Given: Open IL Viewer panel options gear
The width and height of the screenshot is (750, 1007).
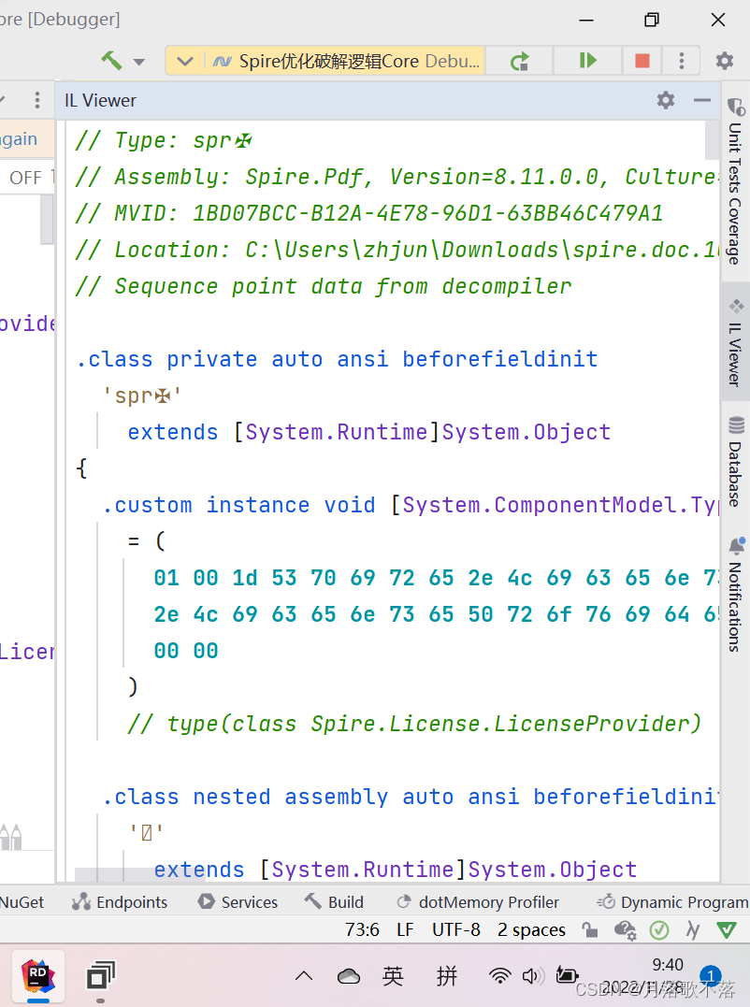Looking at the screenshot, I should pyautogui.click(x=666, y=100).
